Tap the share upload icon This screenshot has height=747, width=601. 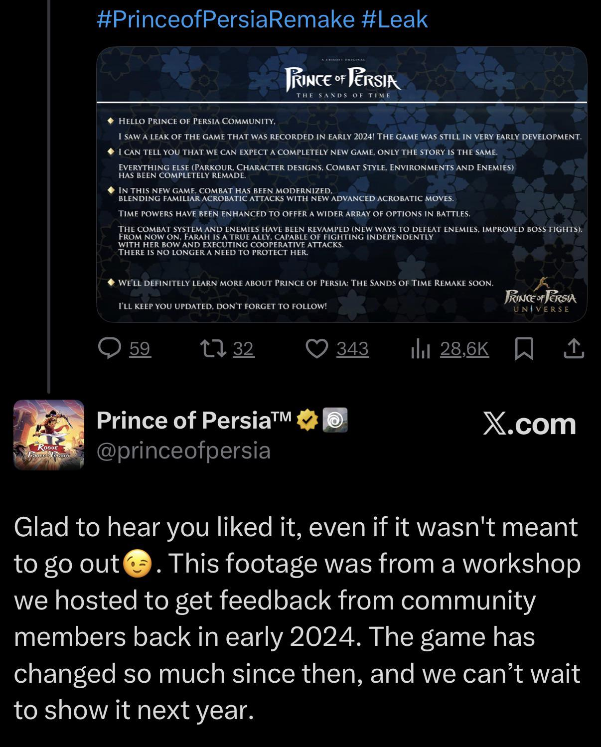[x=574, y=348]
